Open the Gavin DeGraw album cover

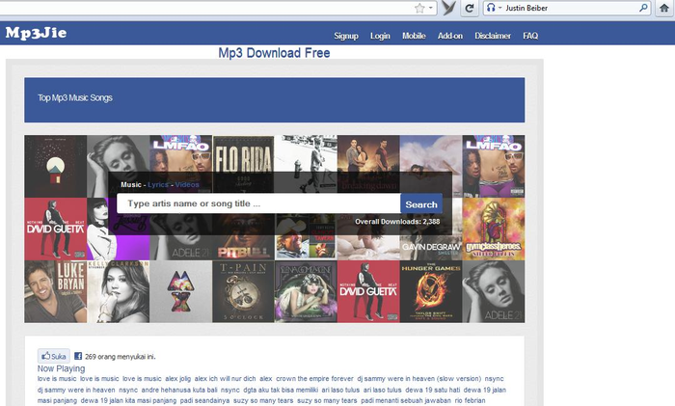[431, 248]
